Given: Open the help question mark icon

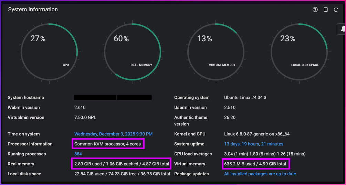Looking at the screenshot, I should pyautogui.click(x=315, y=10).
